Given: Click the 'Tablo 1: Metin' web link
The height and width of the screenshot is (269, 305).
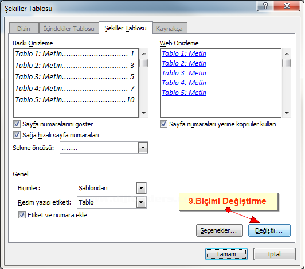Looking at the screenshot, I should point(184,53).
